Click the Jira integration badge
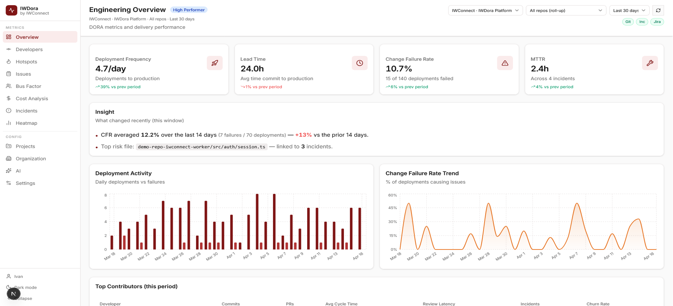 click(x=657, y=22)
